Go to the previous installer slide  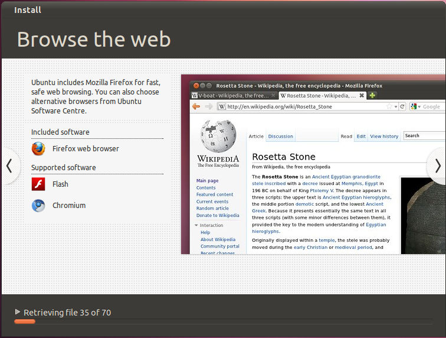click(9, 166)
